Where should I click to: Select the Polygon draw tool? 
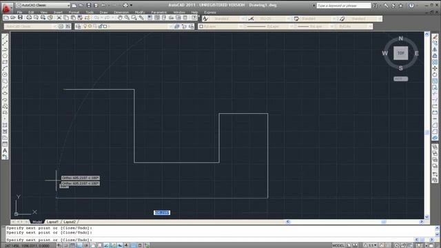5,56
